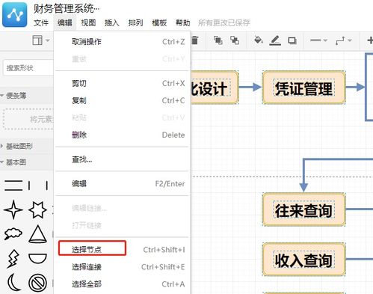The height and width of the screenshot is (294, 373).
Task: Open the waypoint style dropdown
Action: tap(344, 40)
